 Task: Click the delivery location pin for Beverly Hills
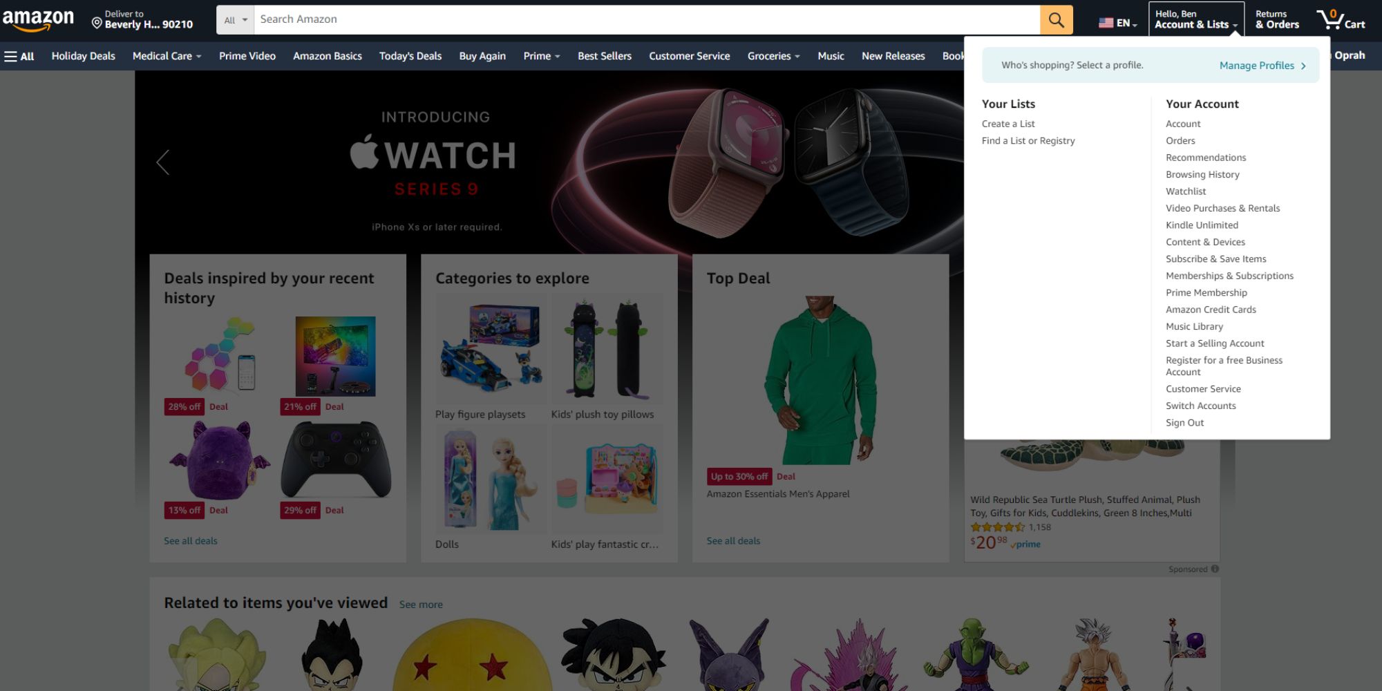(96, 23)
